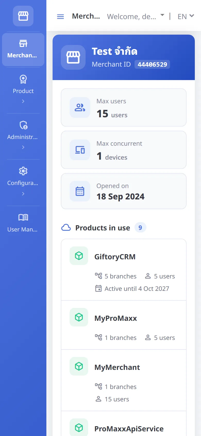Open the Merchant sidebar menu item
Image resolution: width=201 pixels, height=436 pixels.
coord(23,49)
